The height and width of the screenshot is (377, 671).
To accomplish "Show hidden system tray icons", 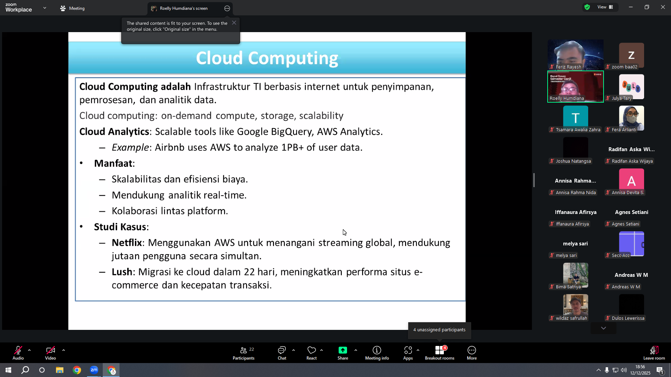I will click(x=599, y=370).
